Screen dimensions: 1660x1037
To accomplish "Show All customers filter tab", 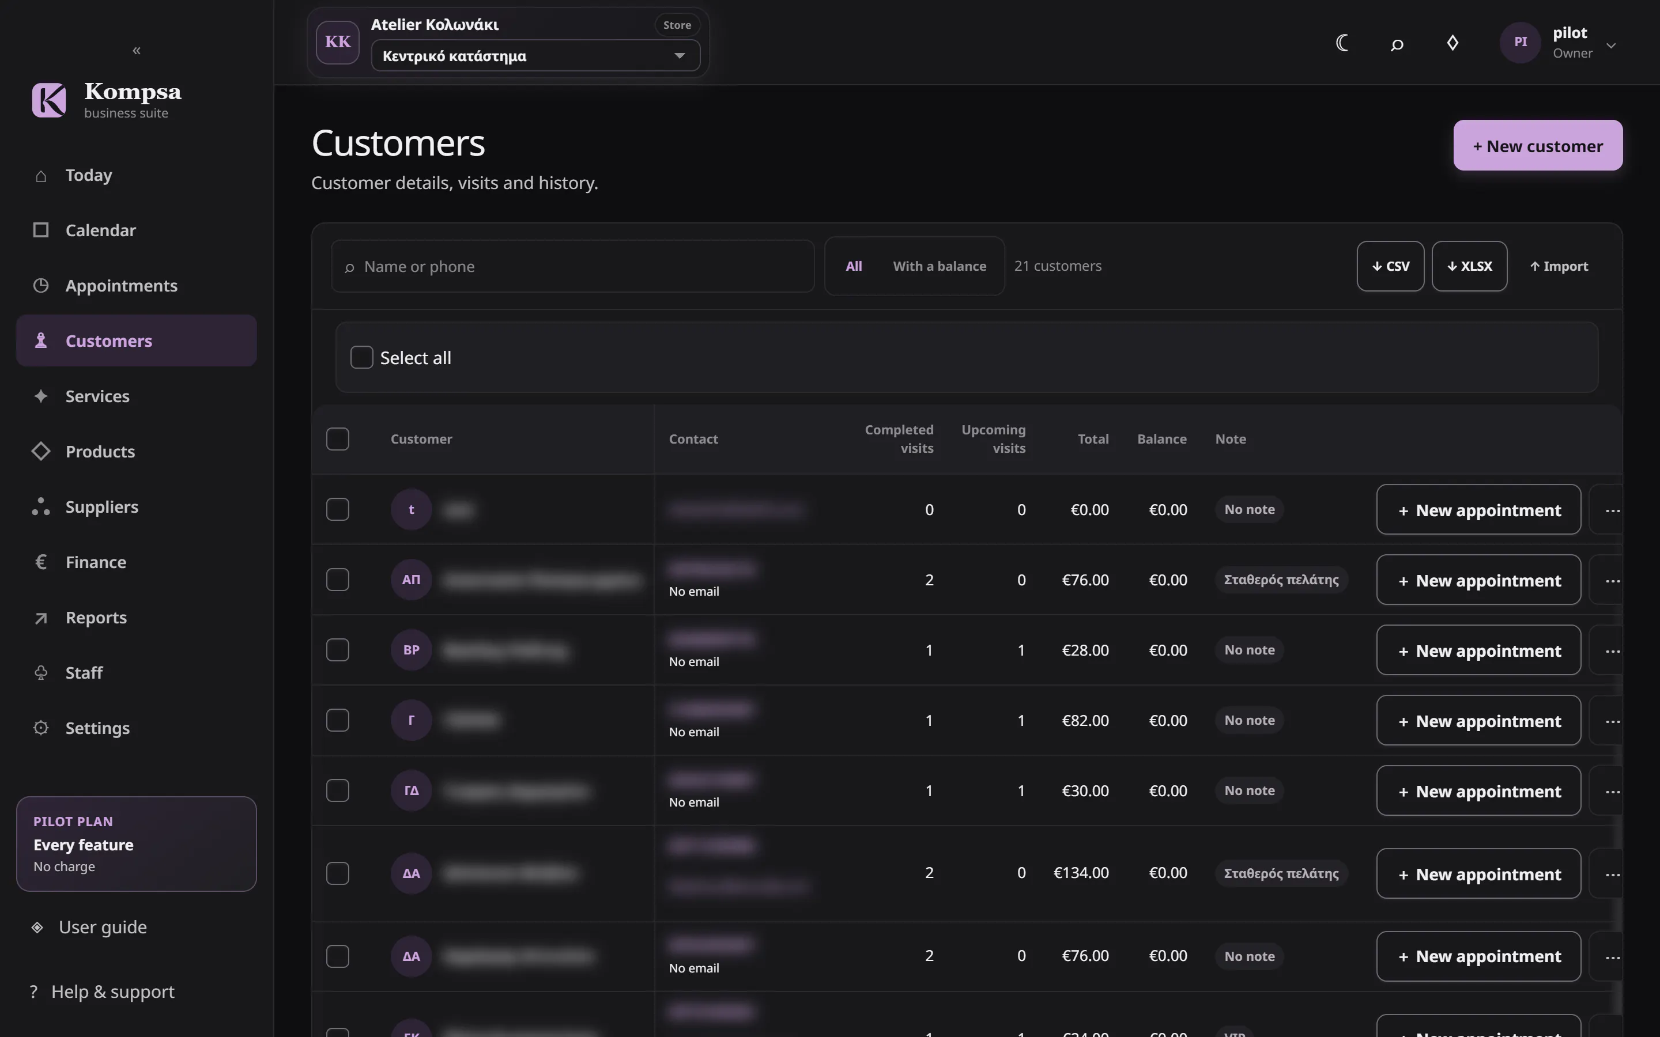I will coord(853,266).
